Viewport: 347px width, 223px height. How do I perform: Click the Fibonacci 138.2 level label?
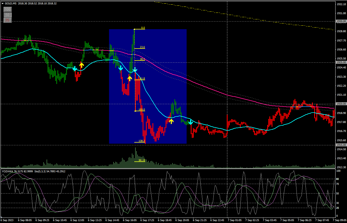pos(142,141)
